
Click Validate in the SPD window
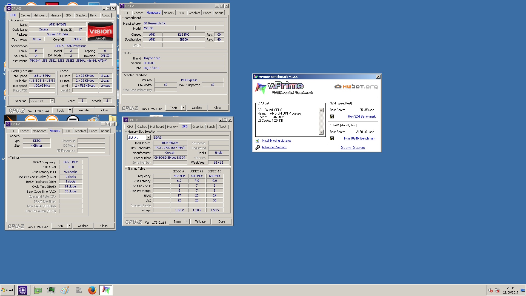(200, 221)
